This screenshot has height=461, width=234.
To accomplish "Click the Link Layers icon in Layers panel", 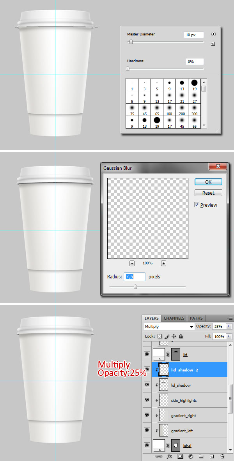I will pyautogui.click(x=159, y=456).
